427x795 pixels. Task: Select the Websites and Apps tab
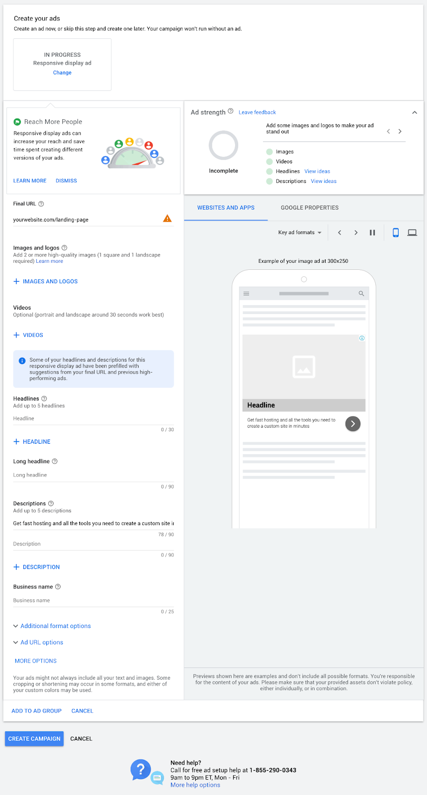pyautogui.click(x=226, y=208)
